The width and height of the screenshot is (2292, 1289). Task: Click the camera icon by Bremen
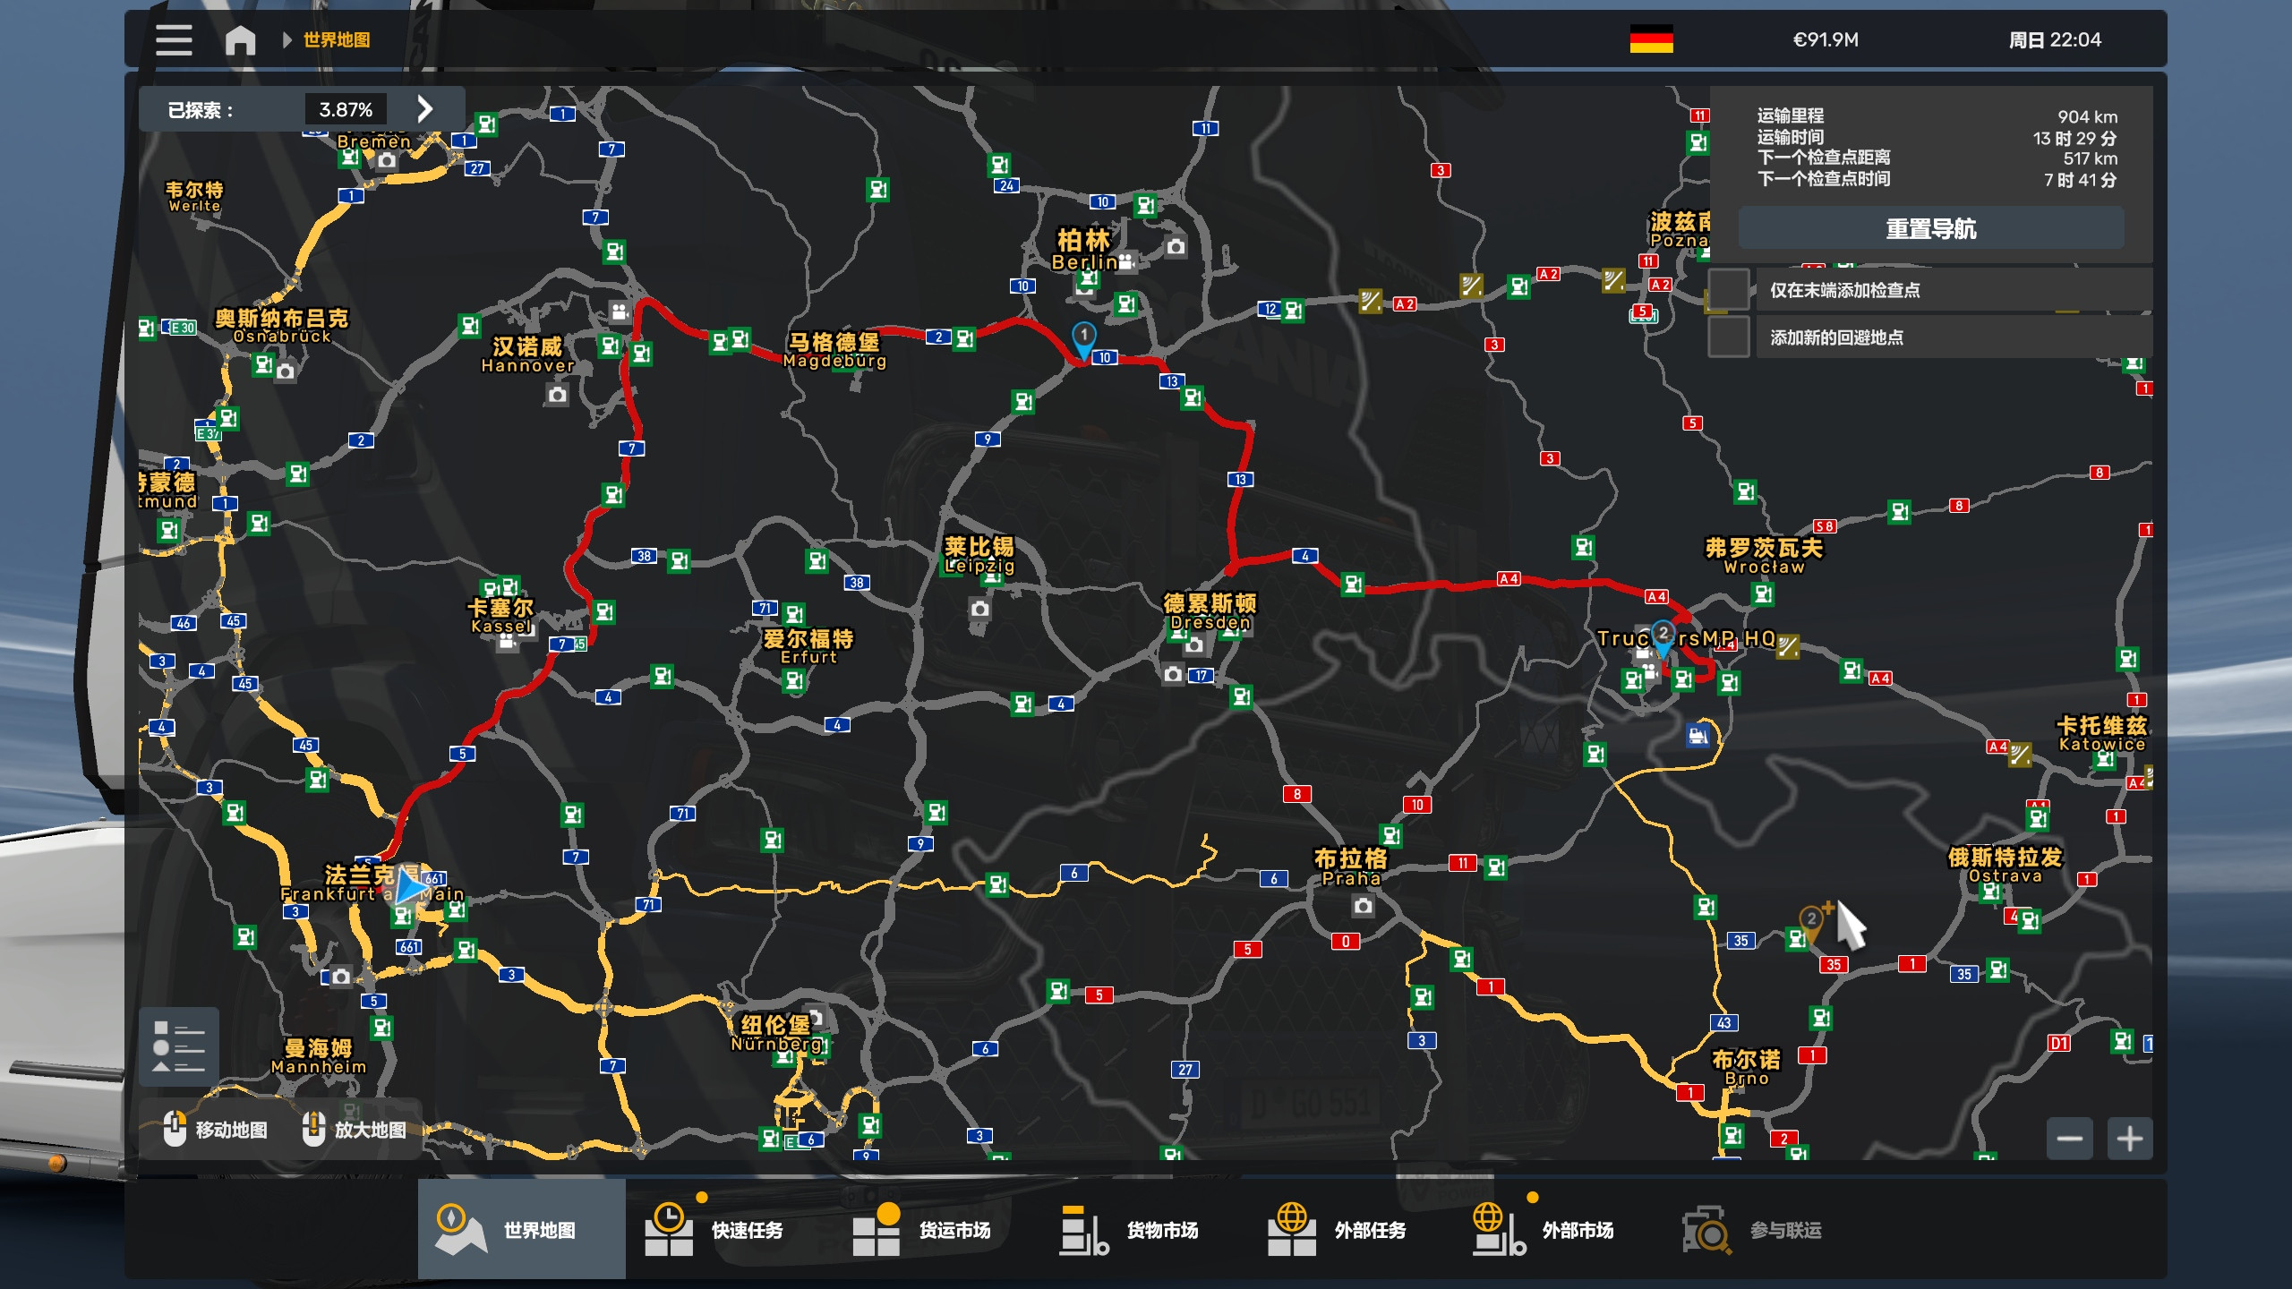coord(386,161)
